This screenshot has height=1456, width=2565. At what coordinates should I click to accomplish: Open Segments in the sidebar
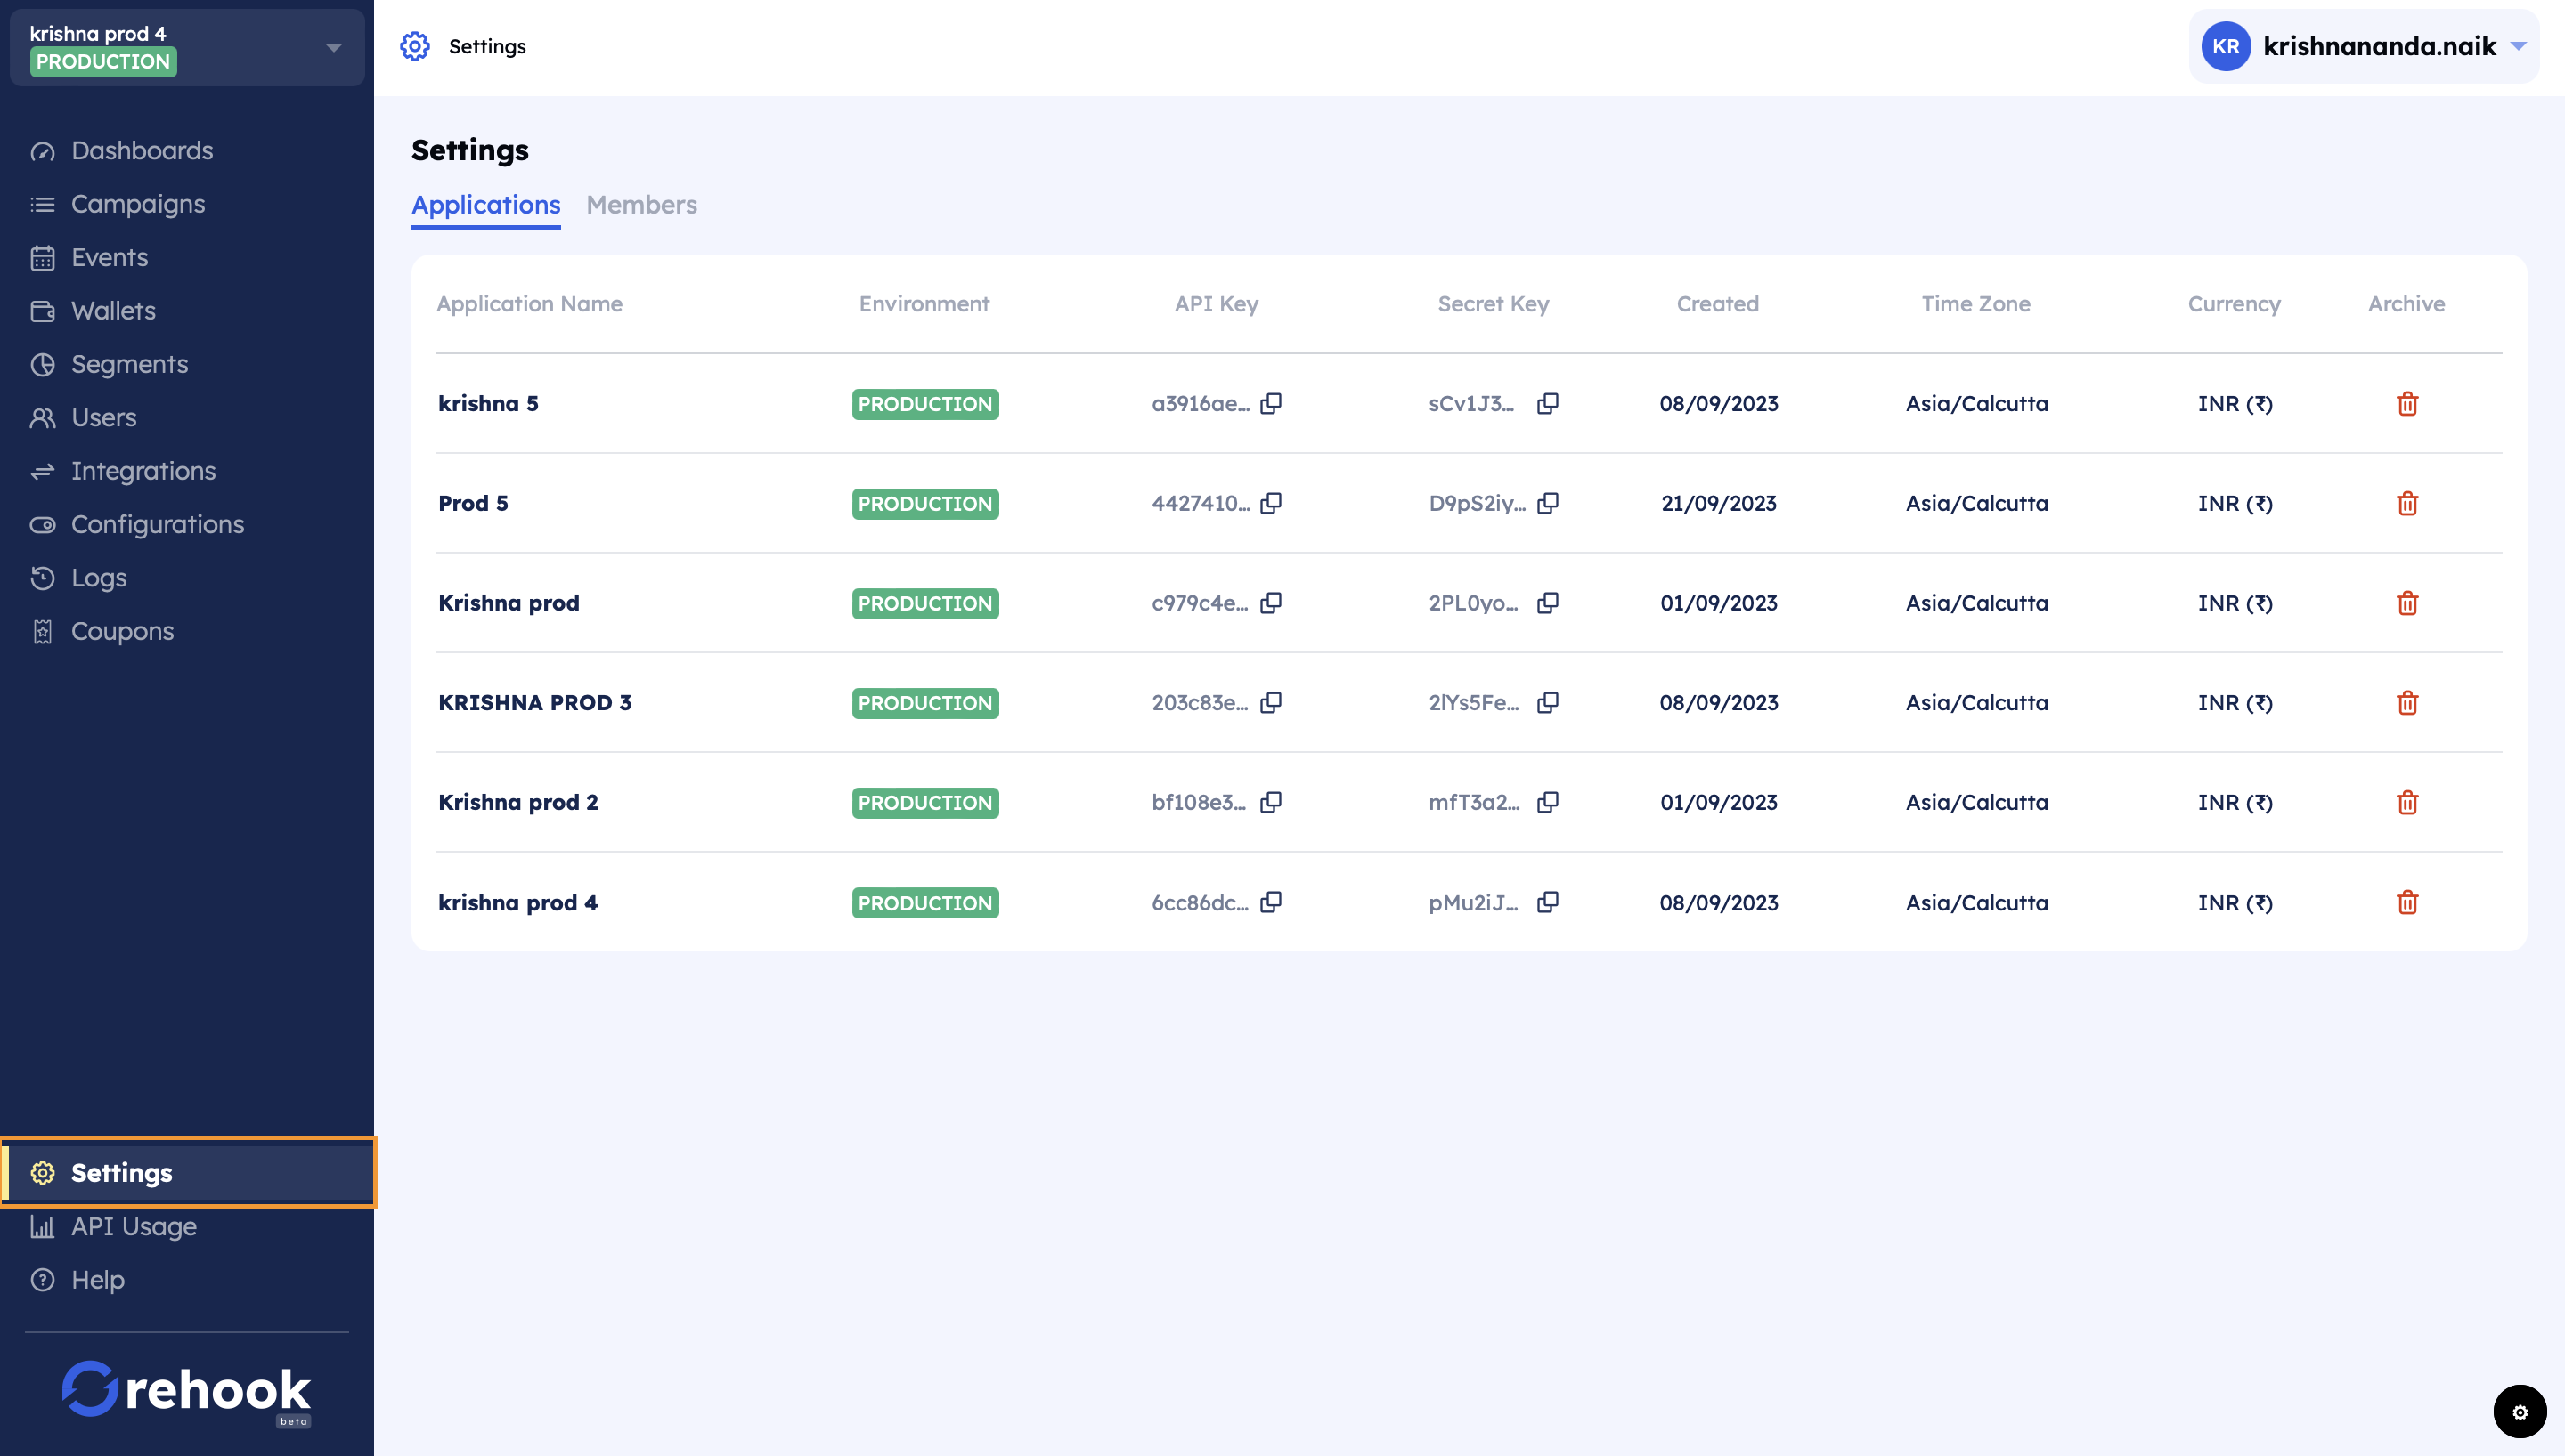pyautogui.click(x=130, y=364)
